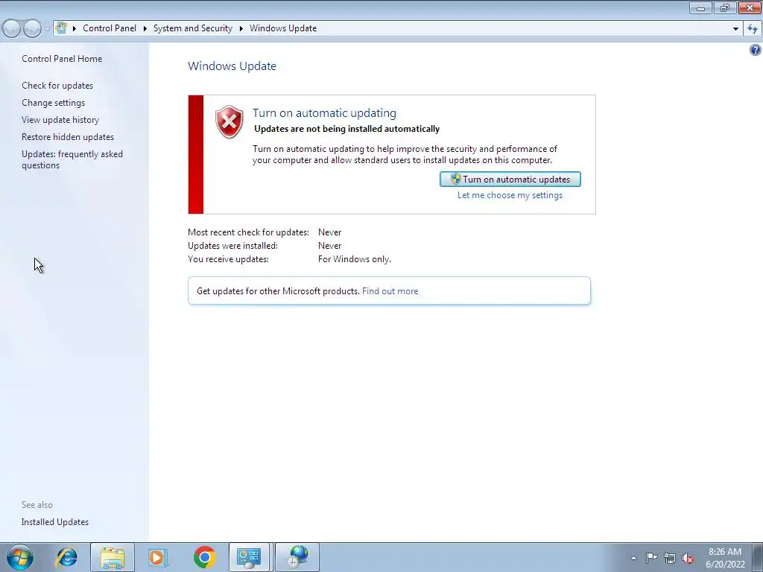This screenshot has height=572, width=763.
Task: Click Control Panel taskbar icon
Action: tap(249, 557)
